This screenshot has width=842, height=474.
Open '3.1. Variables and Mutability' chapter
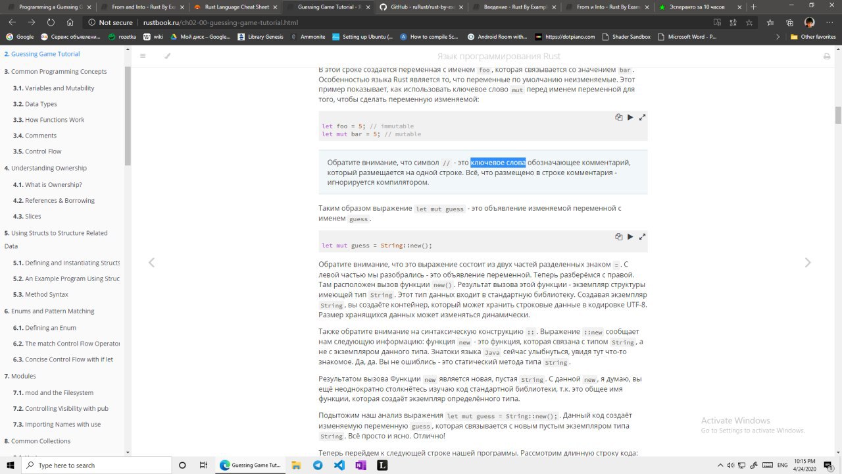coord(54,88)
